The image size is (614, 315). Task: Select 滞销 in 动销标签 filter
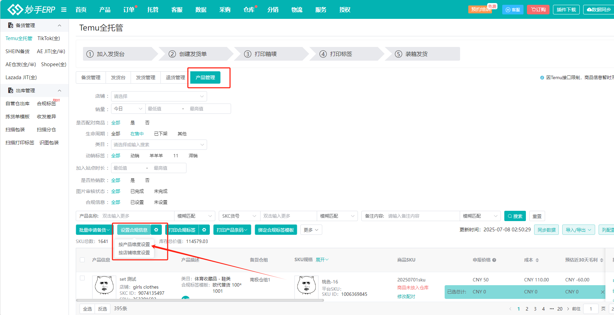[x=193, y=156]
